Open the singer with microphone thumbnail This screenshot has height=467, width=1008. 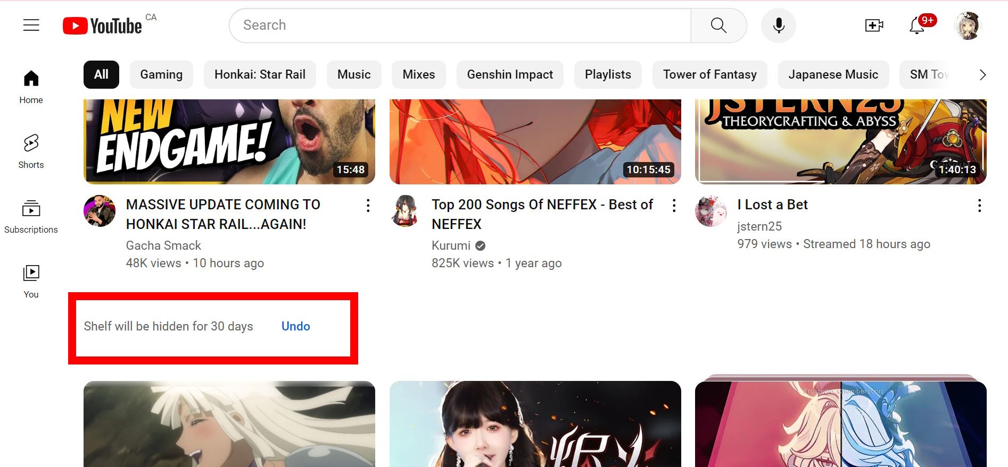pyautogui.click(x=535, y=424)
